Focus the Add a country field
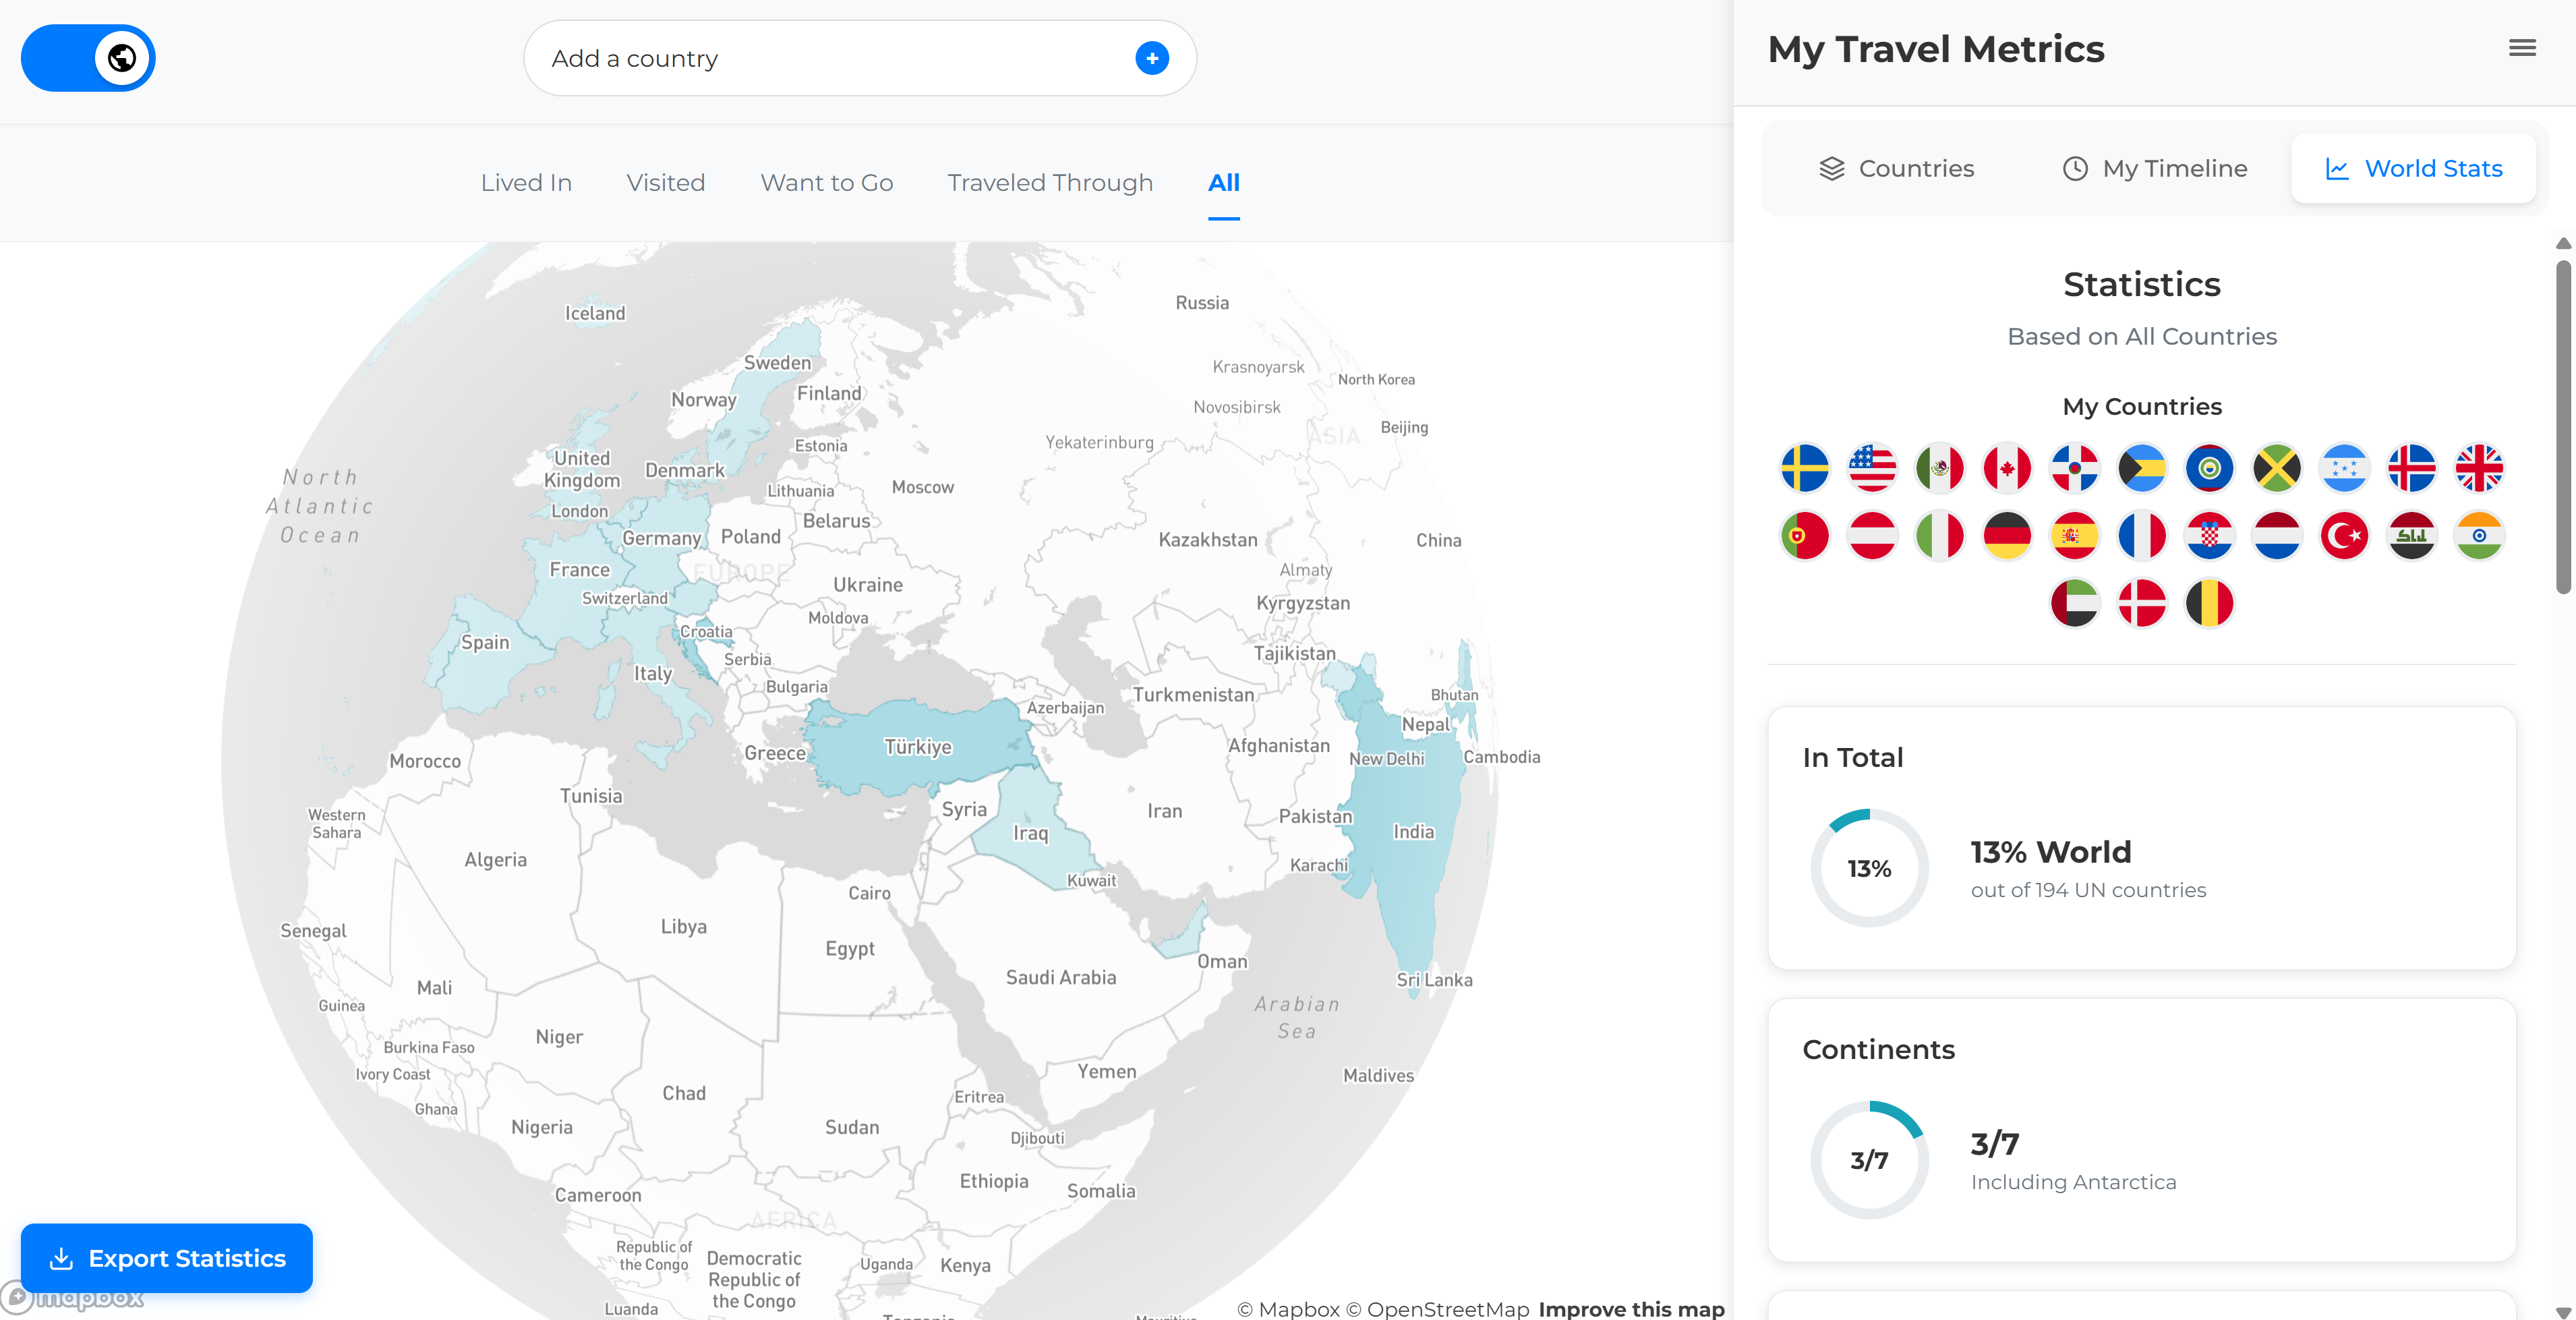The image size is (2576, 1320). pos(860,58)
